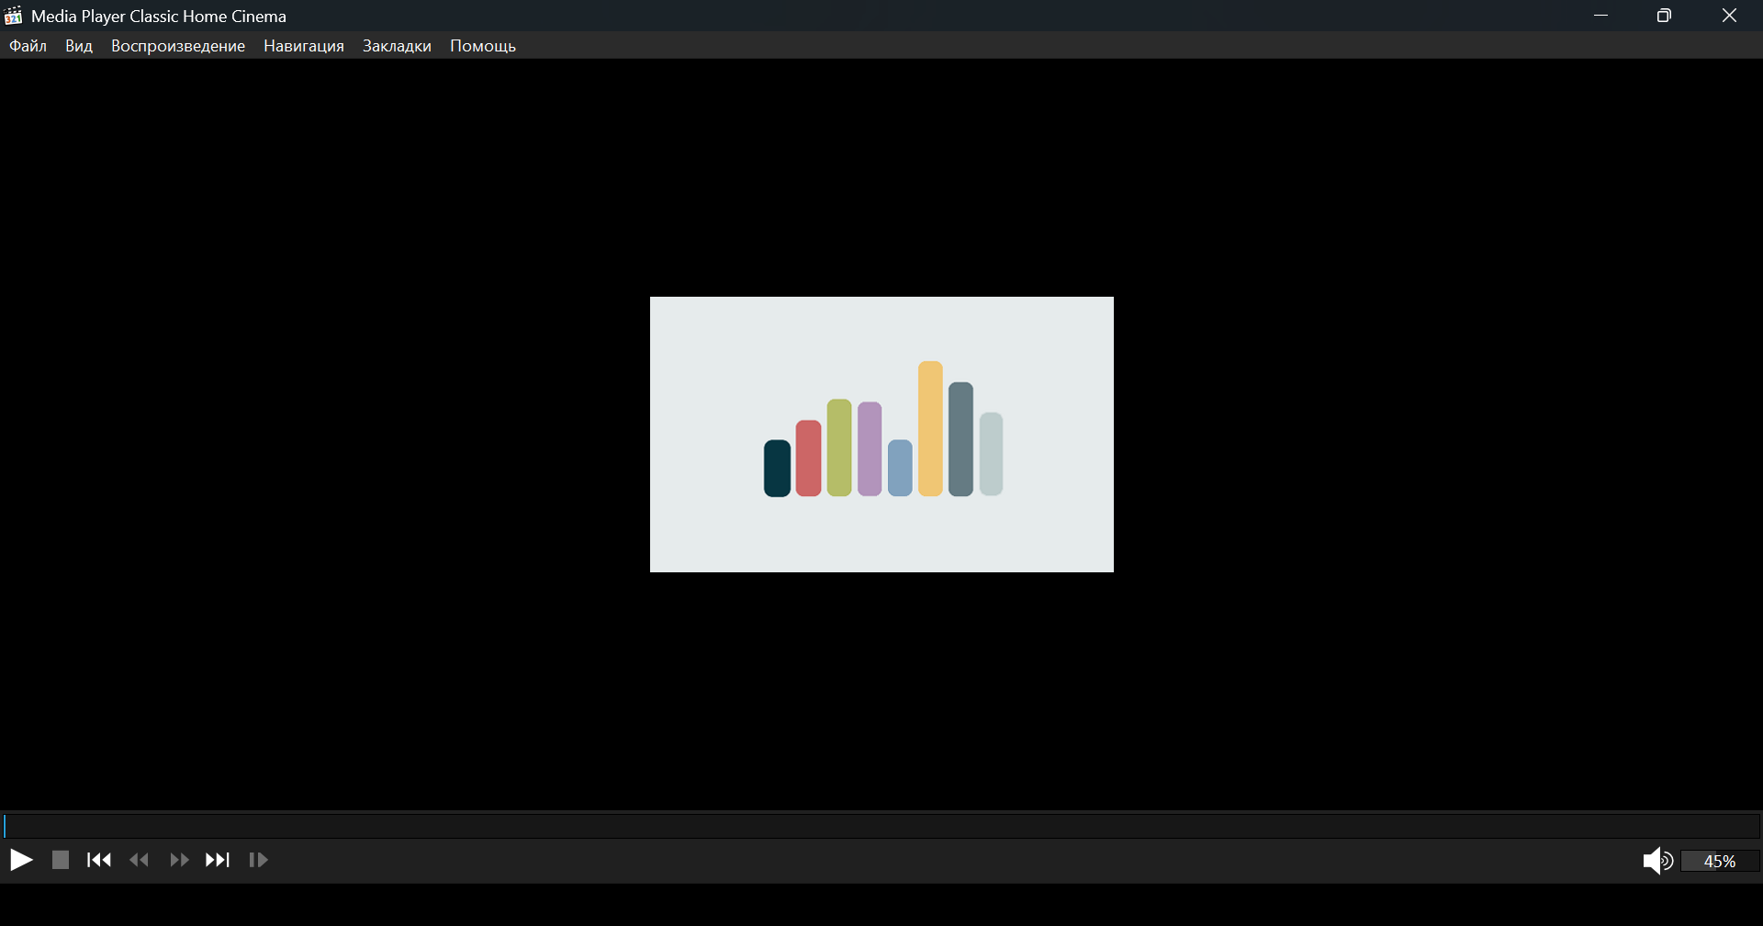The height and width of the screenshot is (926, 1763).
Task: Step forward one frame
Action: (x=259, y=861)
